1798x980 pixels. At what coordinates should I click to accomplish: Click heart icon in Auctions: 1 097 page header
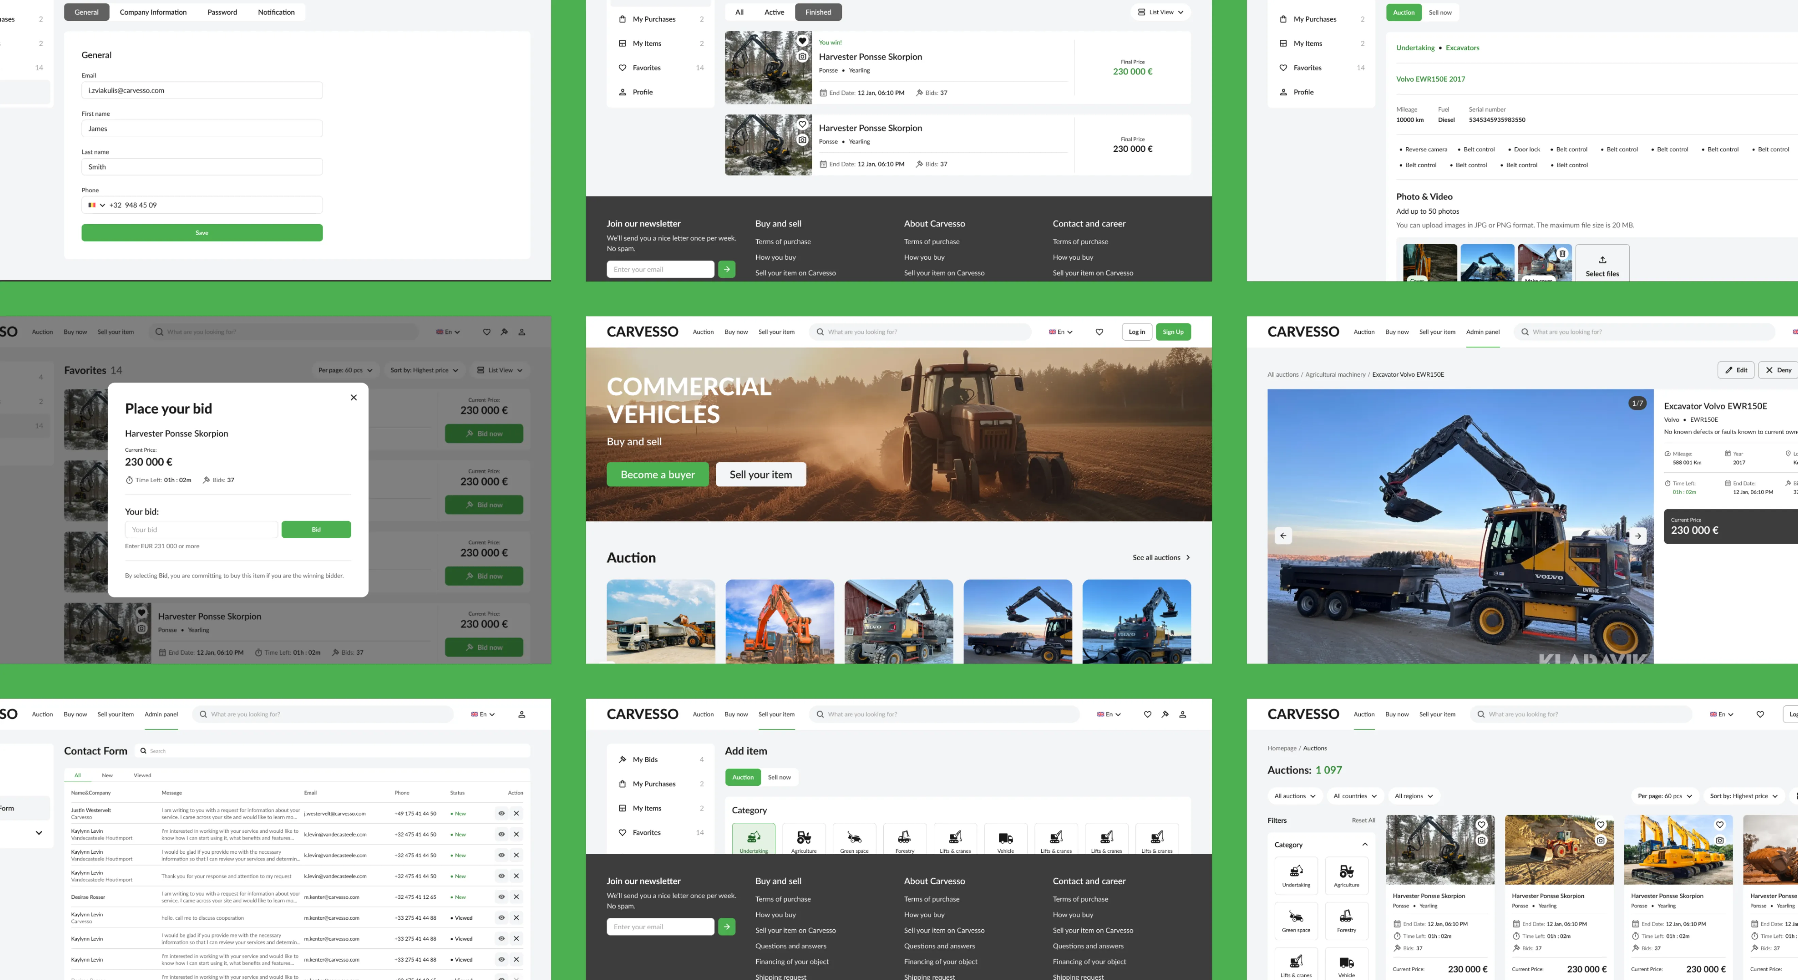pos(1760,714)
